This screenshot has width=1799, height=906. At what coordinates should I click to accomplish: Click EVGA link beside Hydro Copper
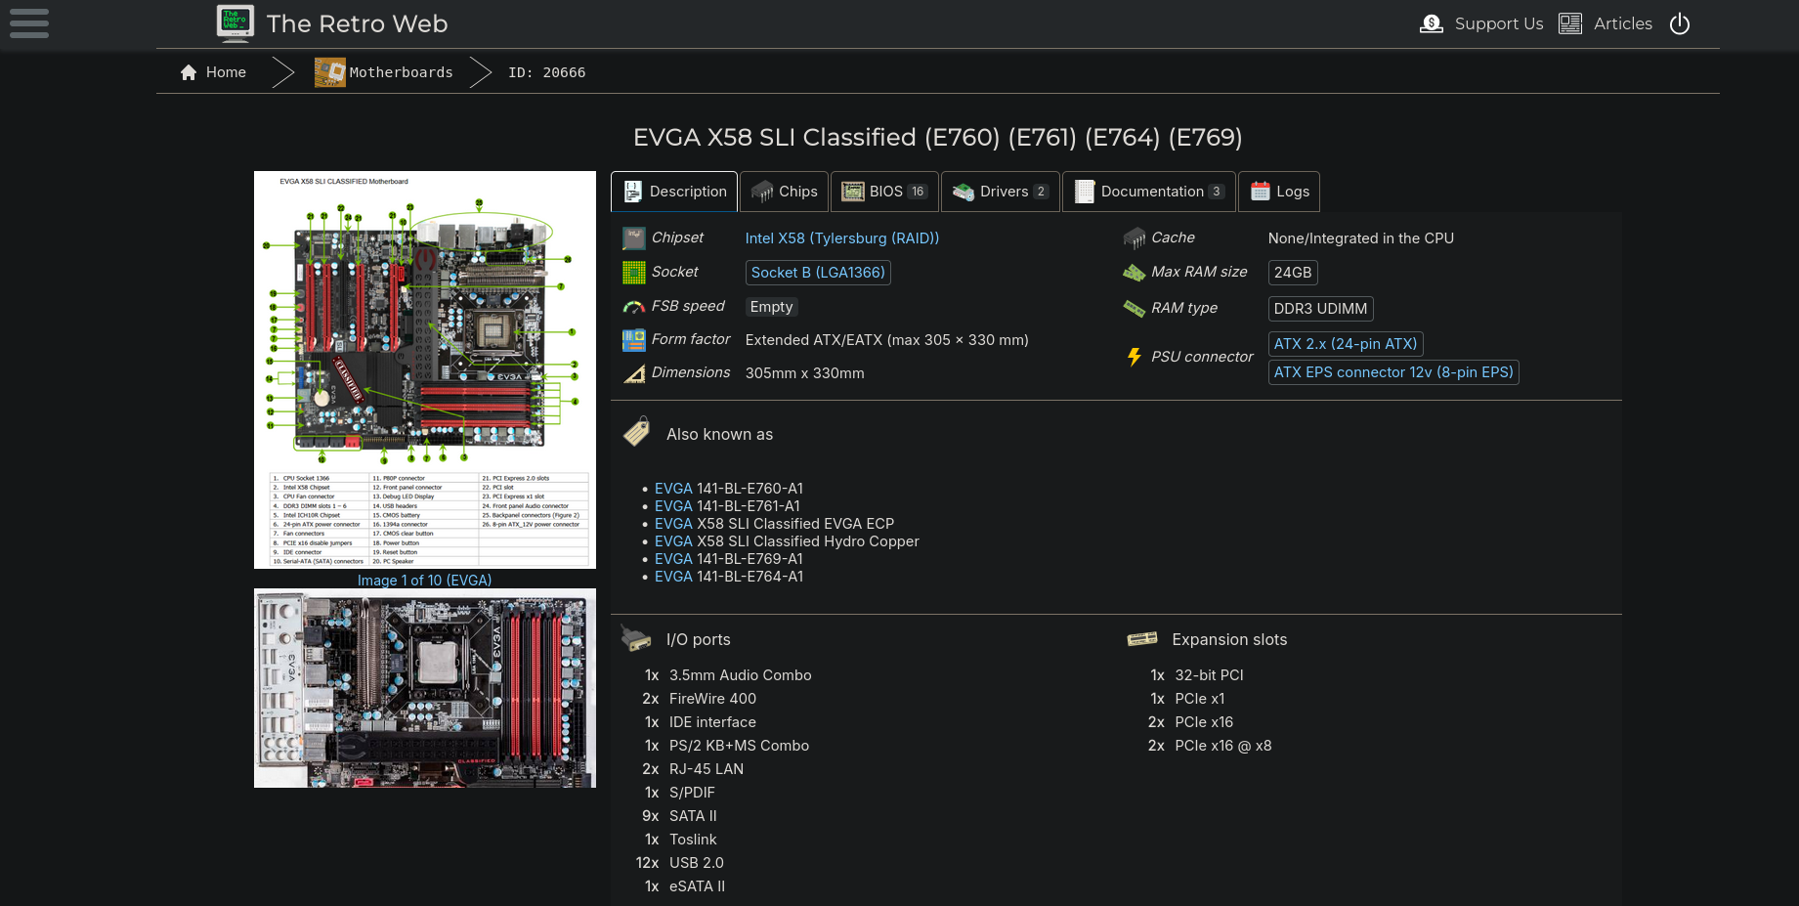coord(673,541)
